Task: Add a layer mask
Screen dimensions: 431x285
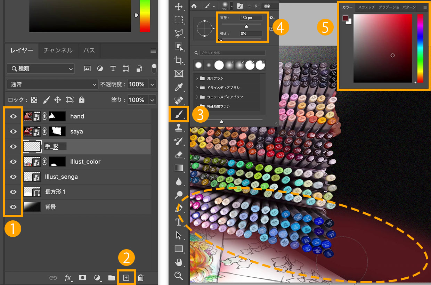Action: [83, 278]
